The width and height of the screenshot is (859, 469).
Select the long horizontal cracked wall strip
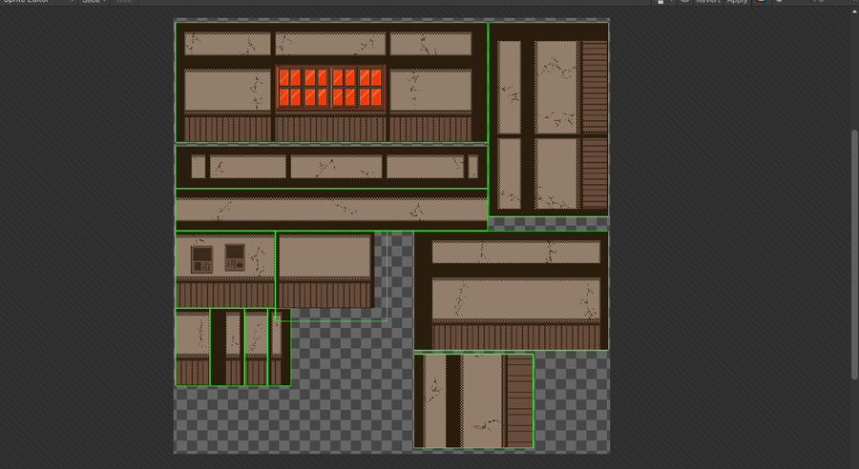point(331,210)
